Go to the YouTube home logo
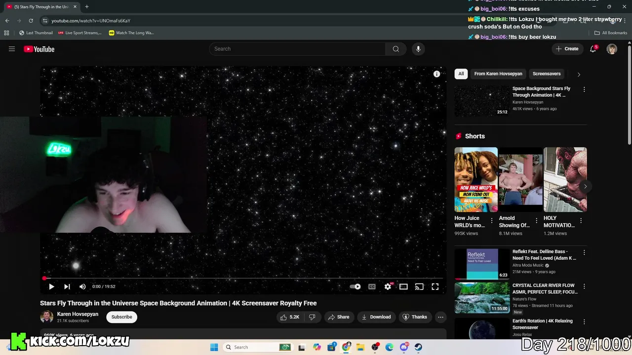The width and height of the screenshot is (632, 355). point(39,49)
